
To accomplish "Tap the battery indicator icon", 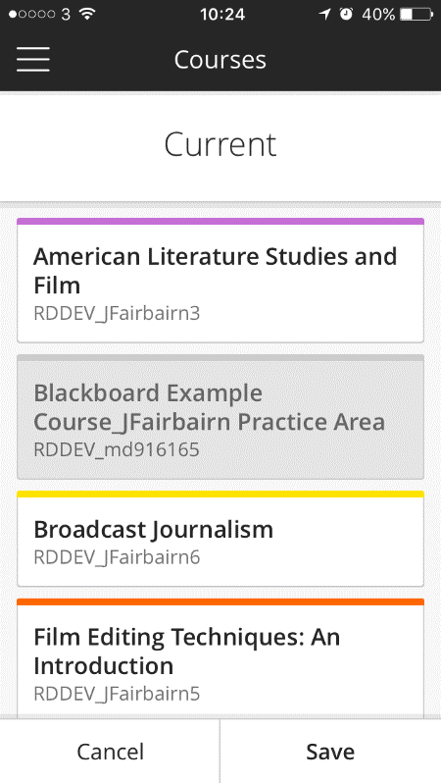I will point(416,14).
